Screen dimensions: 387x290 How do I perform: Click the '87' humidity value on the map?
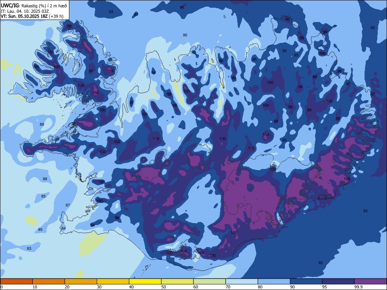(68, 205)
